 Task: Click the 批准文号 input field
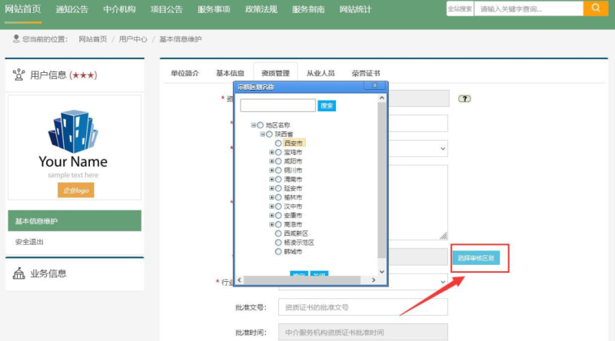pos(363,307)
